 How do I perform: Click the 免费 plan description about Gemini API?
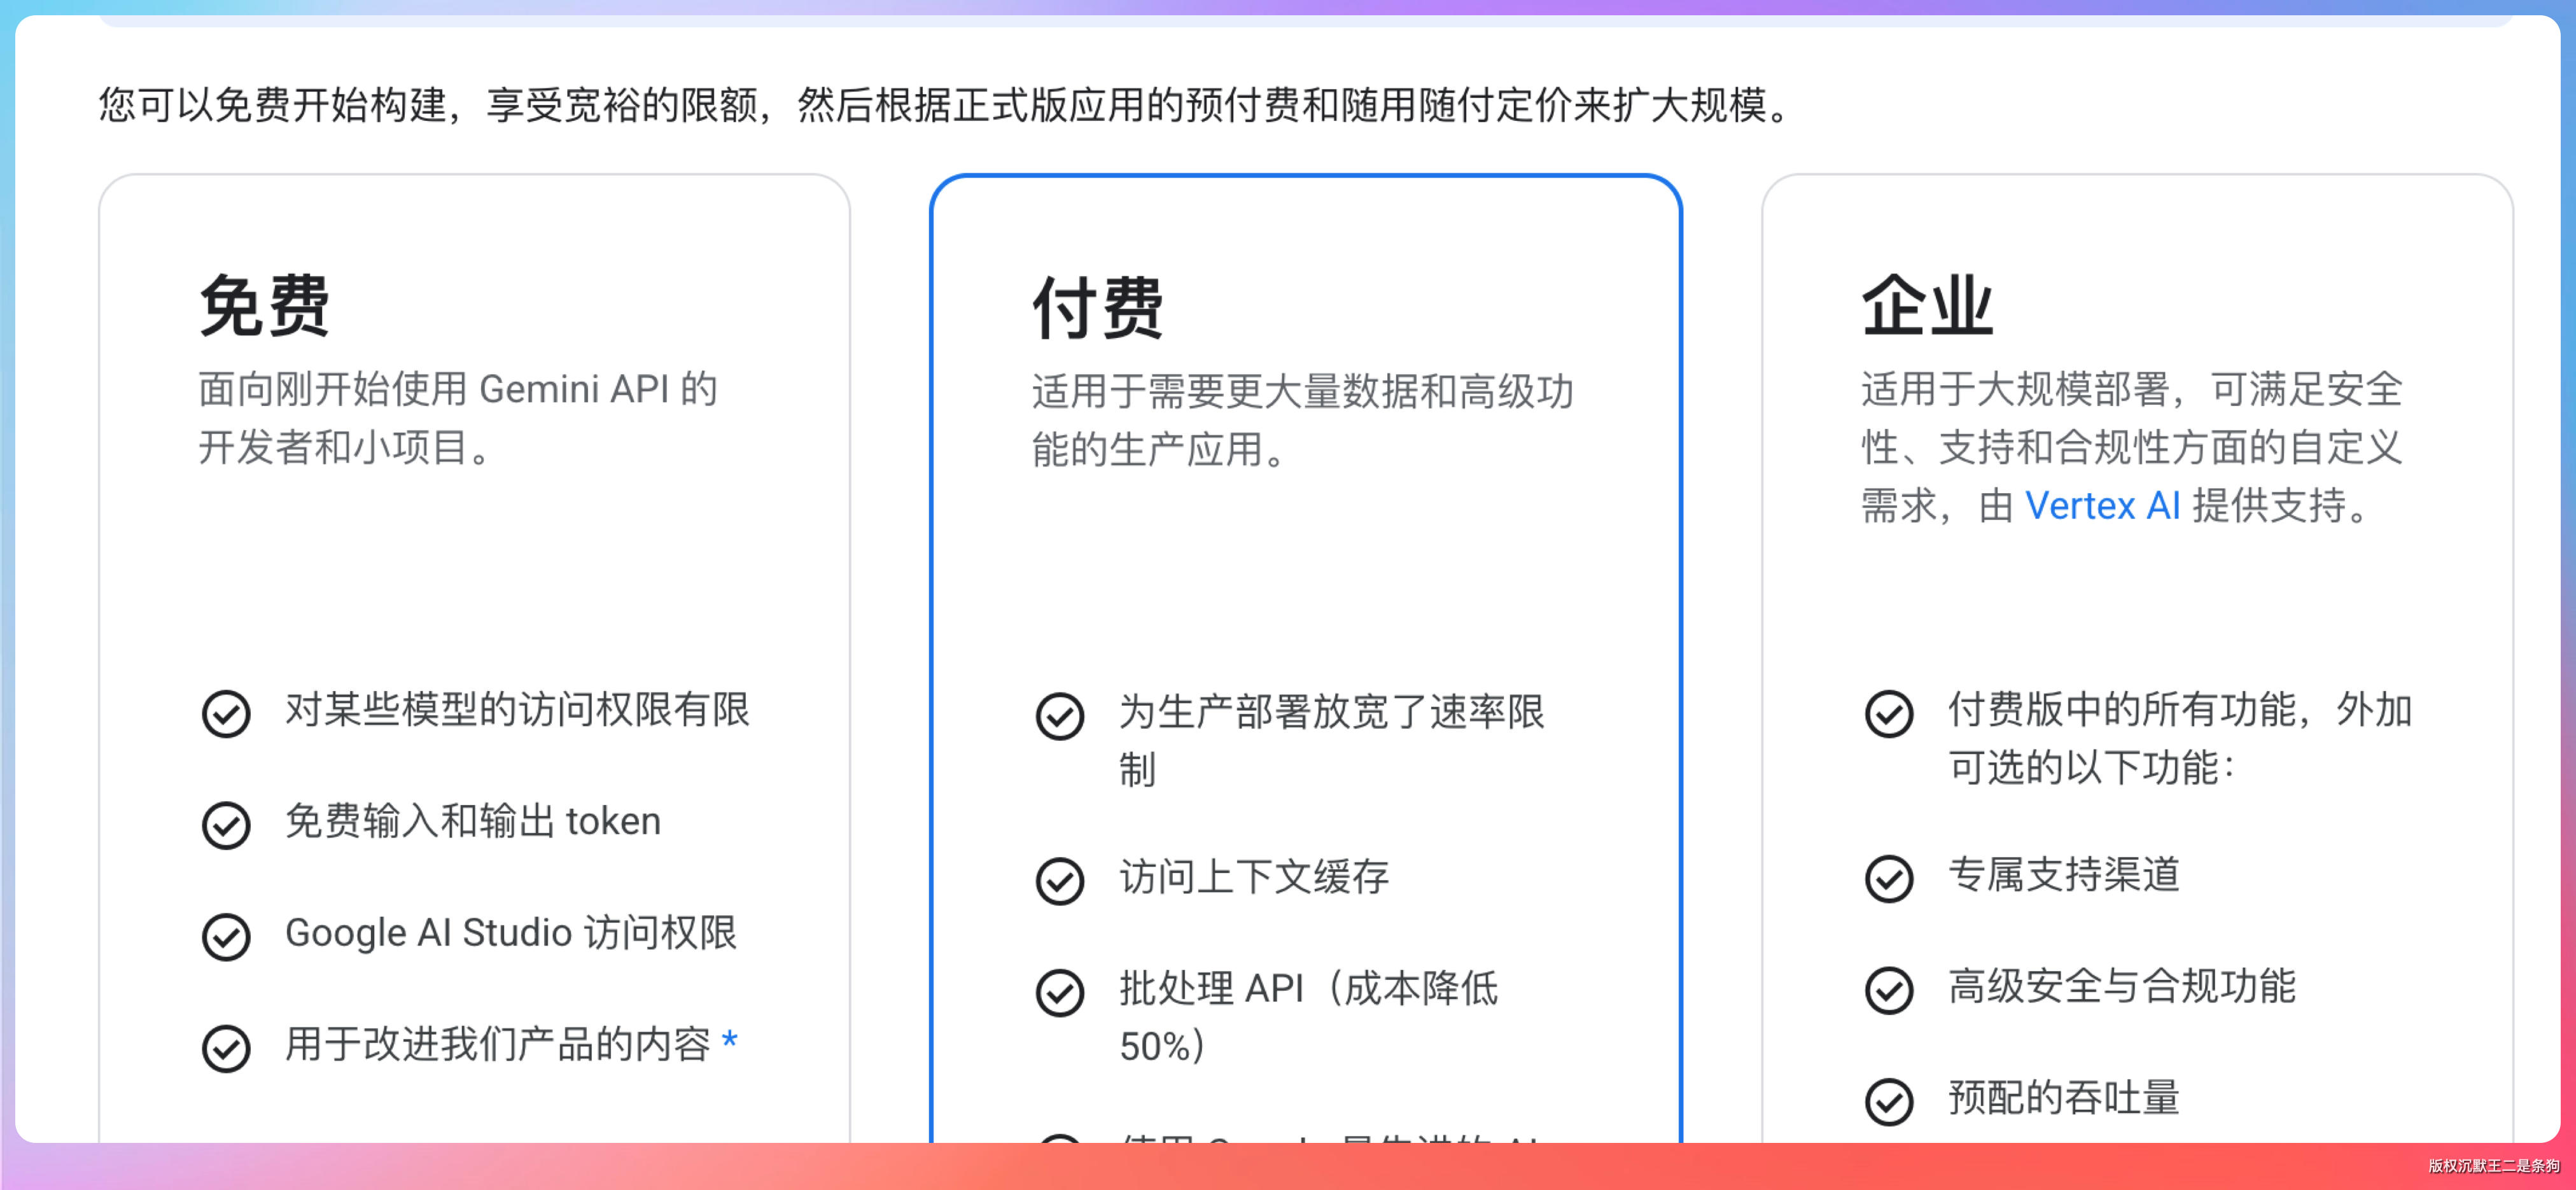coord(458,418)
